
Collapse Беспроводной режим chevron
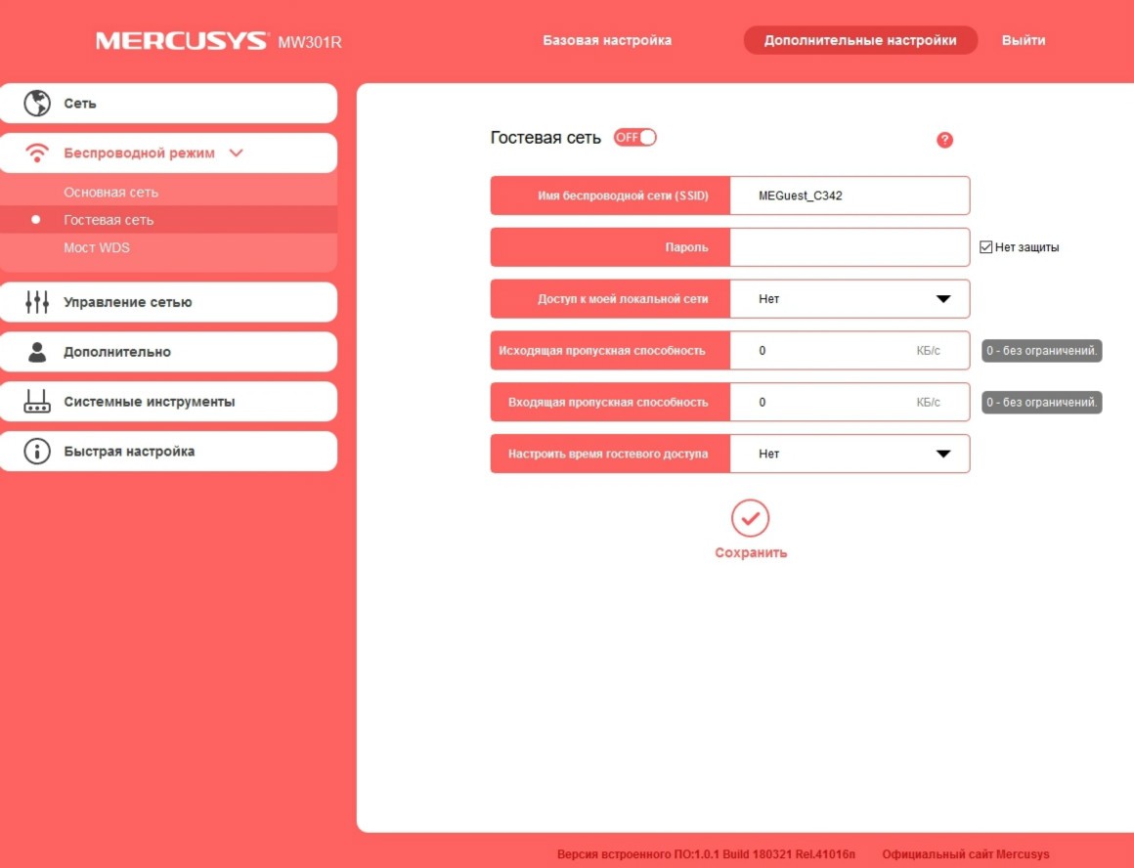click(x=236, y=153)
